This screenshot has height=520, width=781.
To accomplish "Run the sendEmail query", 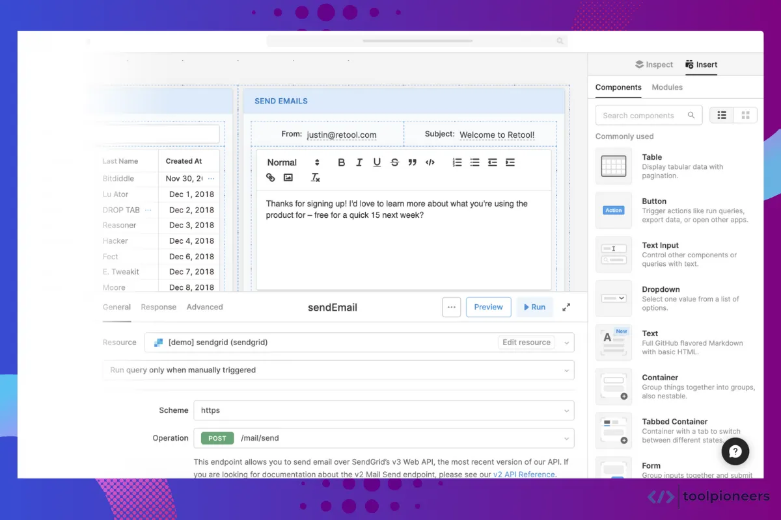I will tap(534, 307).
